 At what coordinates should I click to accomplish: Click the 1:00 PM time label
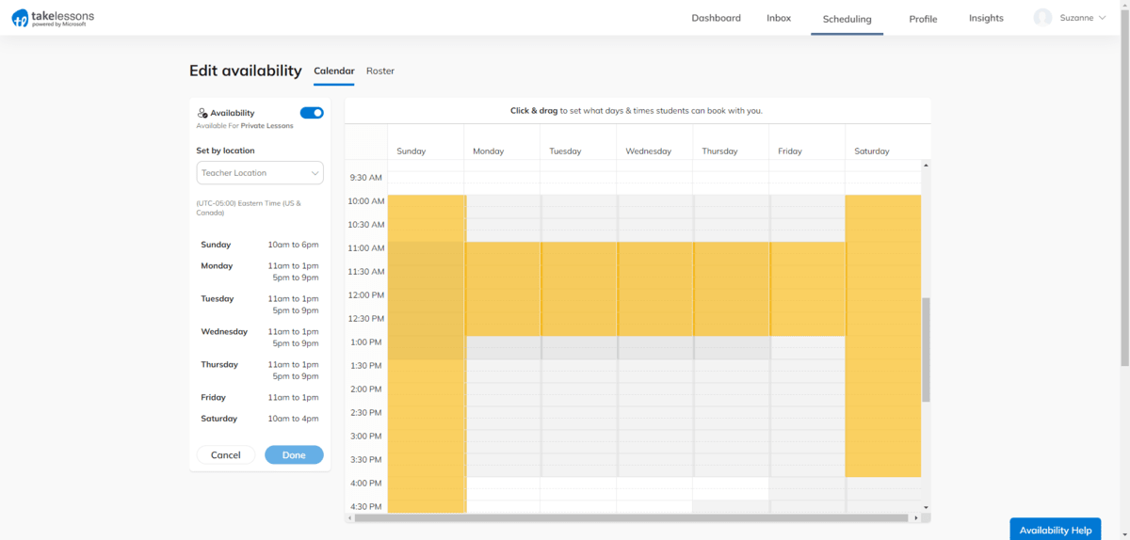click(x=366, y=342)
